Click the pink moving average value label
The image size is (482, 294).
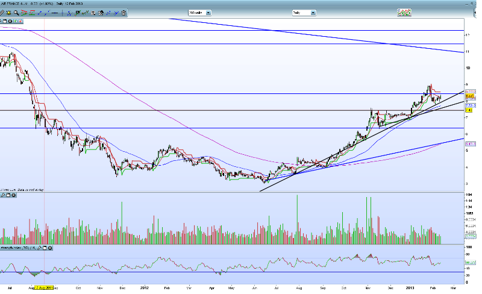click(471, 144)
